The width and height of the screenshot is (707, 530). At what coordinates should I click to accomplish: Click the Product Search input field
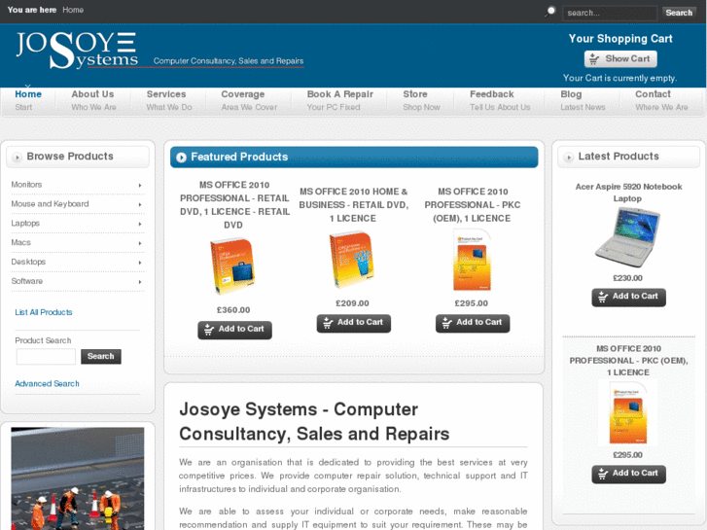click(46, 356)
